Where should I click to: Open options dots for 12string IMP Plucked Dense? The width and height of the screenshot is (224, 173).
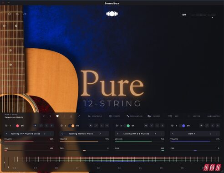(x=51, y=134)
